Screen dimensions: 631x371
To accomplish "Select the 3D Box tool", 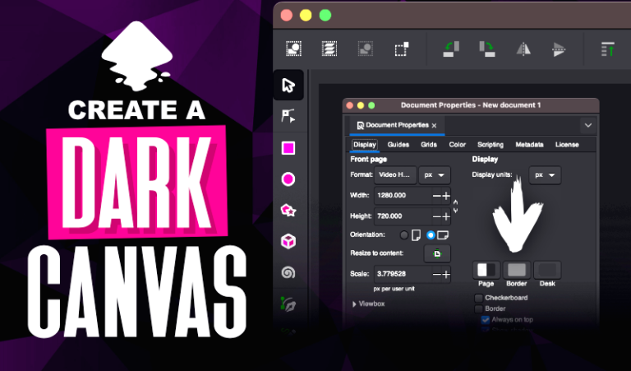I will [288, 241].
